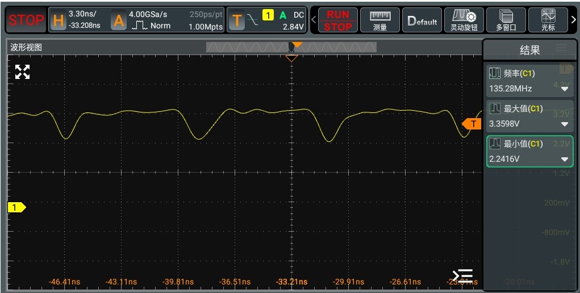The width and height of the screenshot is (580, 293).
Task: Click the red STOP status indicator
Action: (x=26, y=20)
